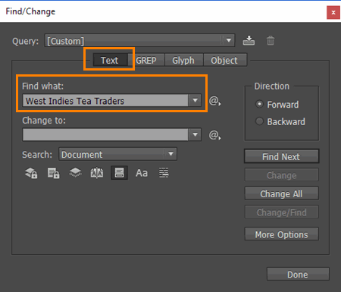This screenshot has height=292, width=341.
Task: Click the Change All button
Action: (x=281, y=193)
